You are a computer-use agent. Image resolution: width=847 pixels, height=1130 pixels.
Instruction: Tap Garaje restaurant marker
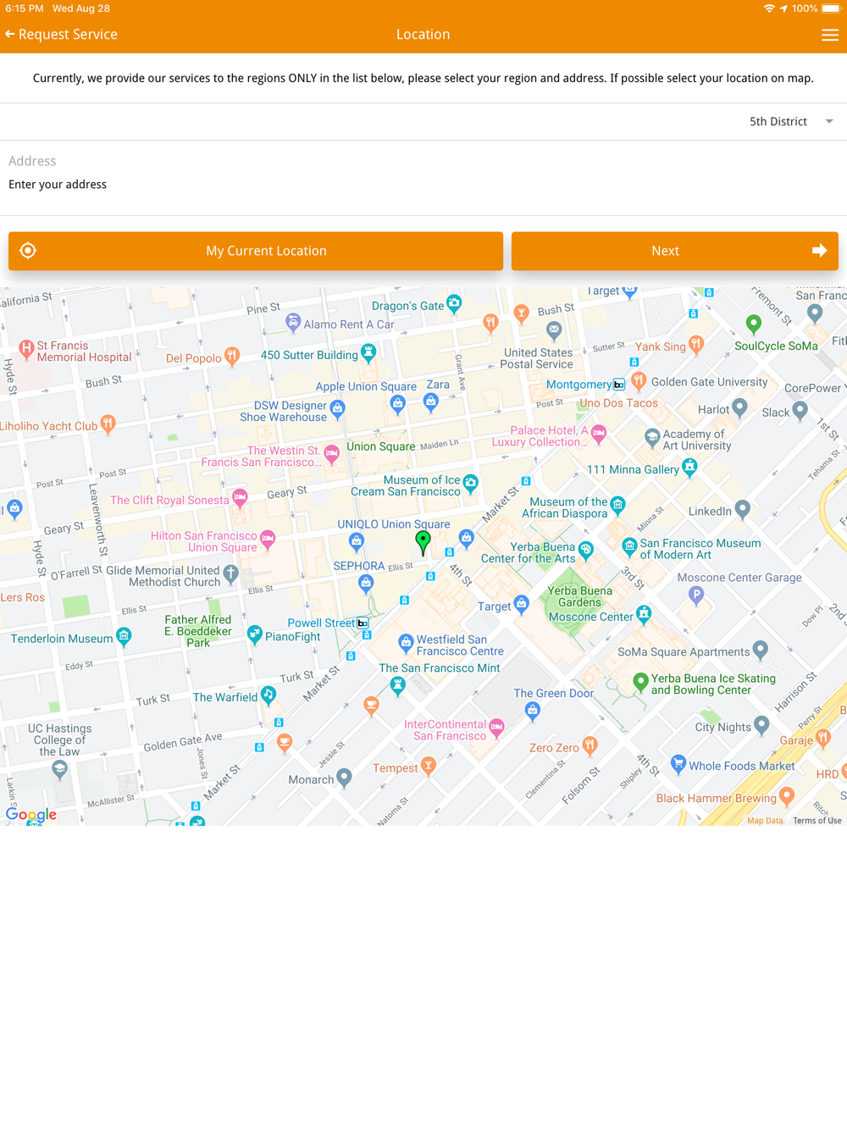pos(822,737)
